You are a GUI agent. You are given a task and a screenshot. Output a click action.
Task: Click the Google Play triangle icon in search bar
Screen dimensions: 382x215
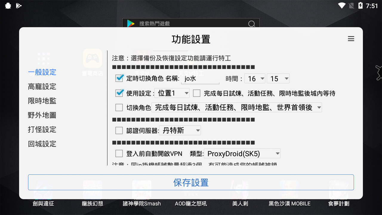130,23
